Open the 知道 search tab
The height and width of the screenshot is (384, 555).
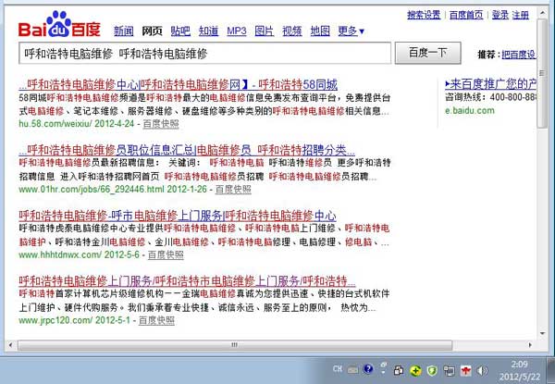208,31
